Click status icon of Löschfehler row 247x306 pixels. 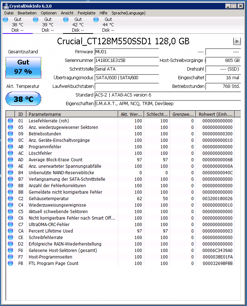tap(10, 153)
